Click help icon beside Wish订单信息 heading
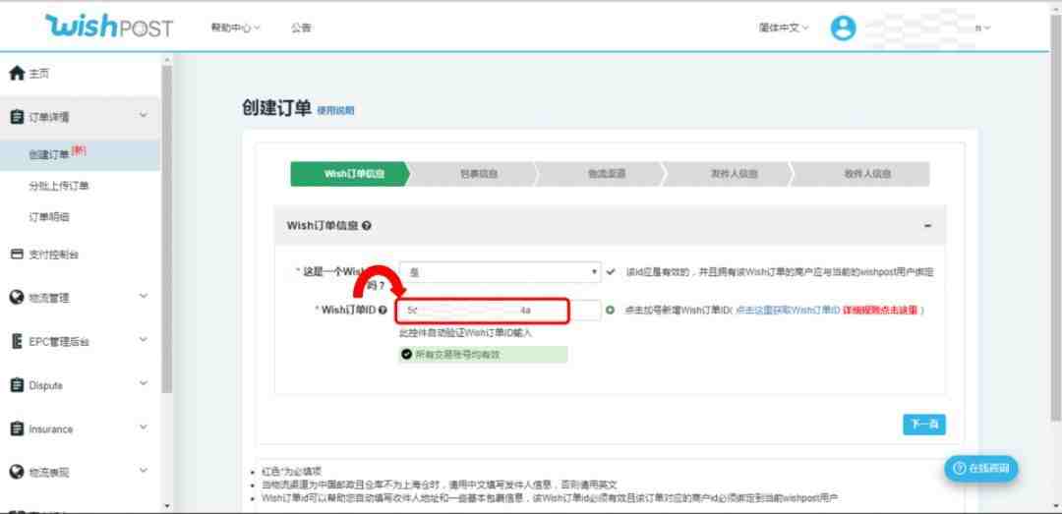This screenshot has width=1062, height=514. click(367, 225)
